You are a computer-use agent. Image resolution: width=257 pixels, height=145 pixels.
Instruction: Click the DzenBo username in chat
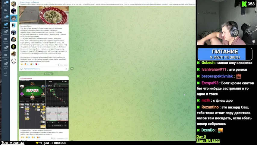(x=208, y=130)
